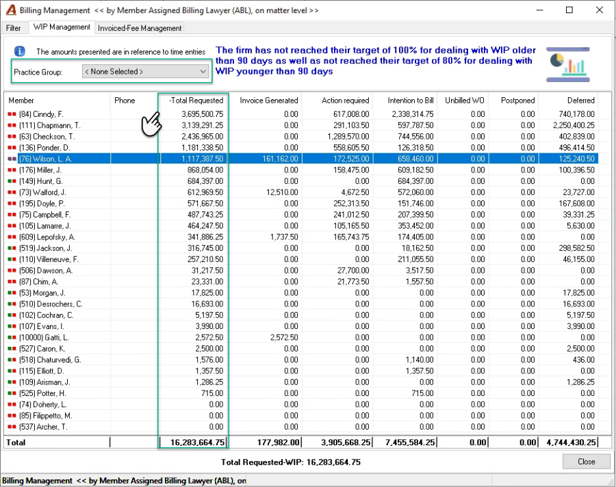The height and width of the screenshot is (487, 616).
Task: Click status flag icon beside Elliott, D.
Action: pos(12,371)
